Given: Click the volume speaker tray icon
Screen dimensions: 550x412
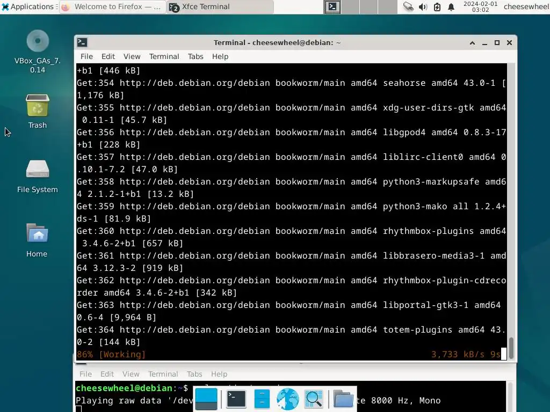Looking at the screenshot, I should (x=423, y=6).
